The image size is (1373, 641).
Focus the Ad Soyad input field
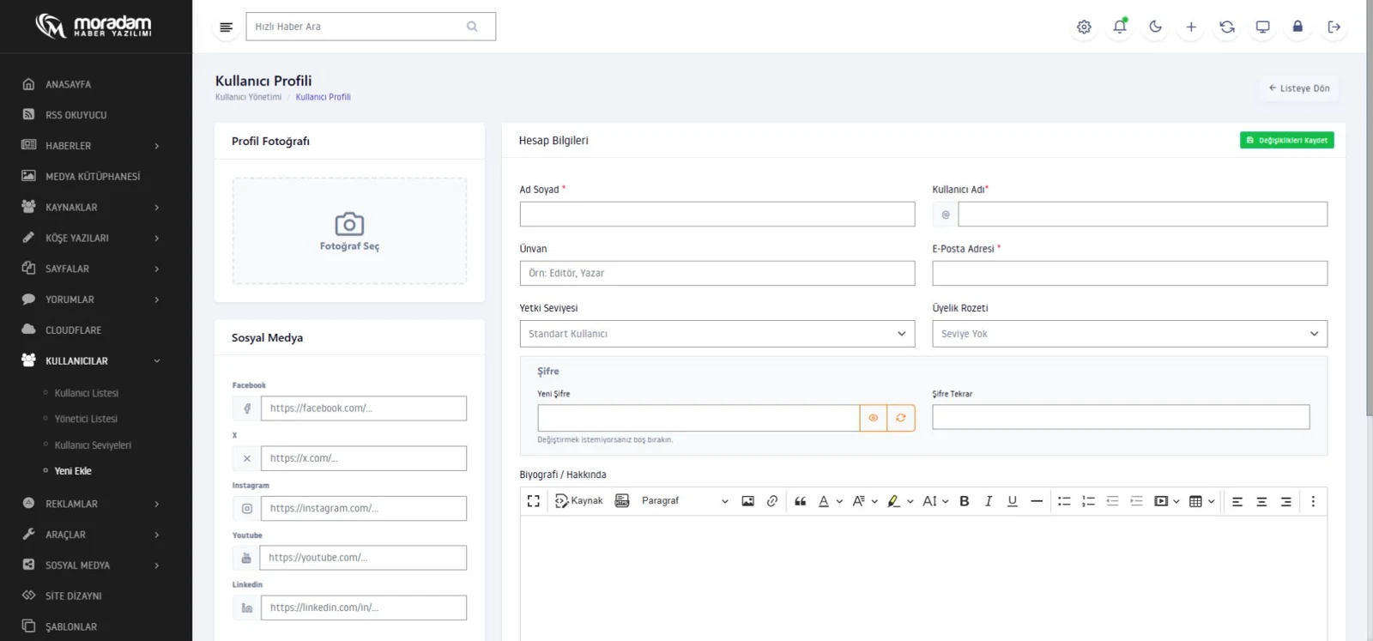pos(717,214)
